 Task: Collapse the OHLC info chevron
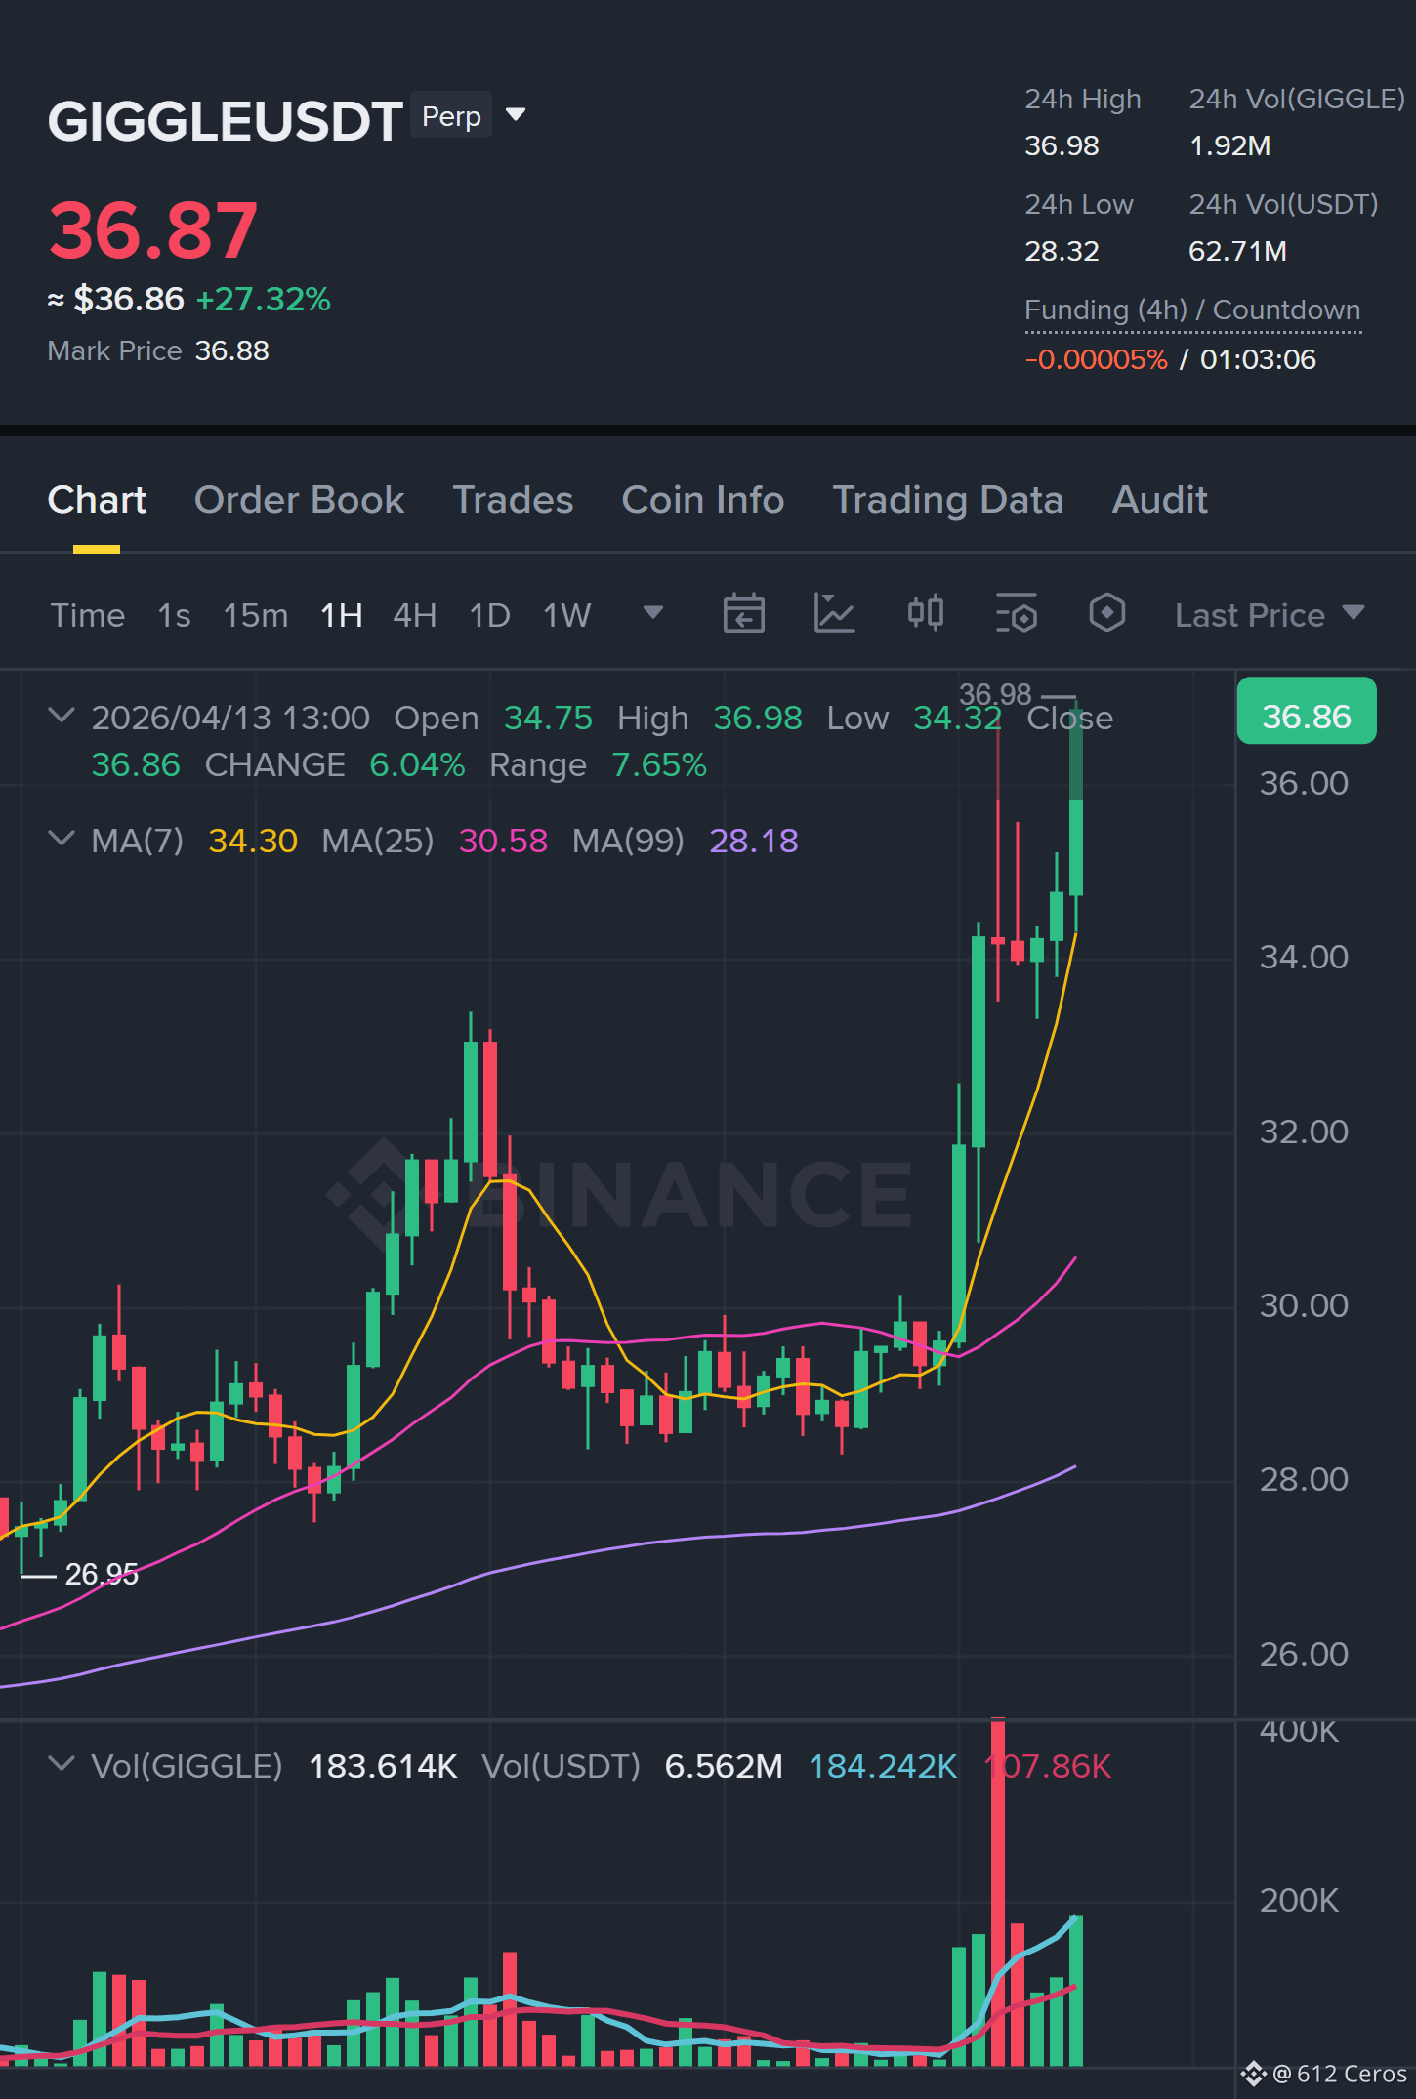pos(61,716)
